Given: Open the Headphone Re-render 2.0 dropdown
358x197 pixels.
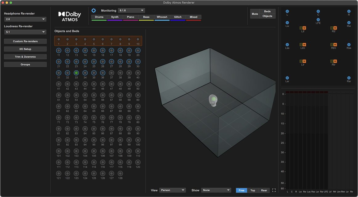Looking at the screenshot, I should (25, 19).
